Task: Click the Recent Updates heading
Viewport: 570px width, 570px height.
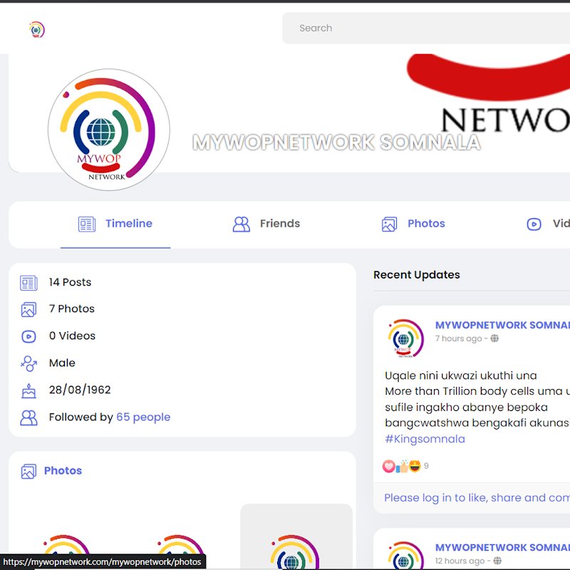Action: [417, 275]
